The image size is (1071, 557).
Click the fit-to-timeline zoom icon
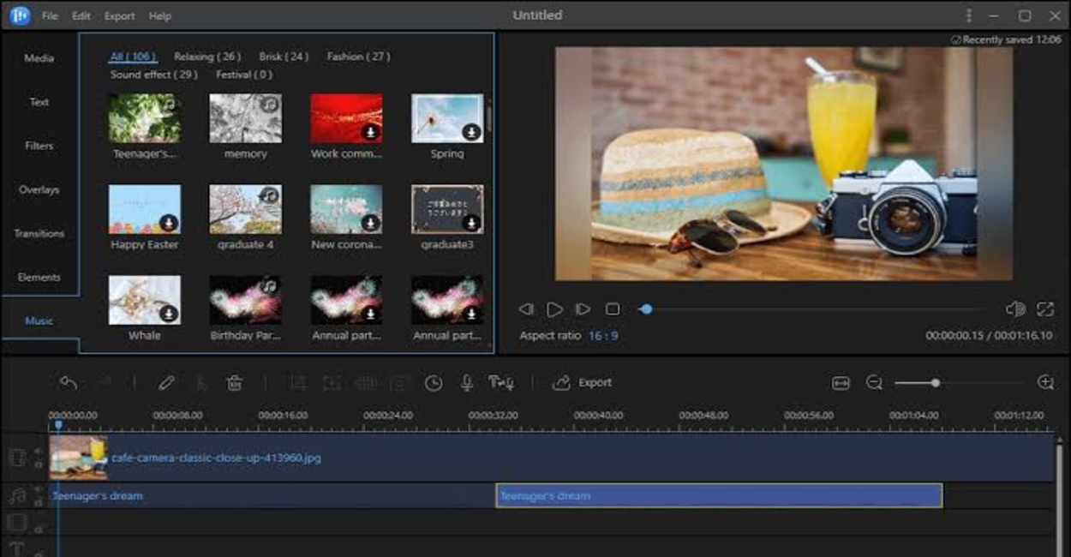[841, 383]
